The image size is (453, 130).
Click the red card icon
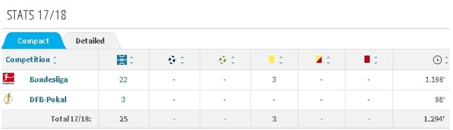point(367,59)
